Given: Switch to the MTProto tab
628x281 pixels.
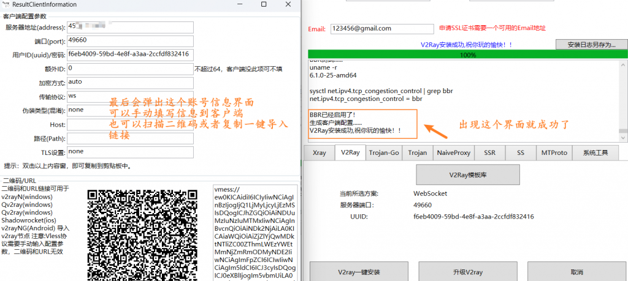Looking at the screenshot, I should 553,152.
